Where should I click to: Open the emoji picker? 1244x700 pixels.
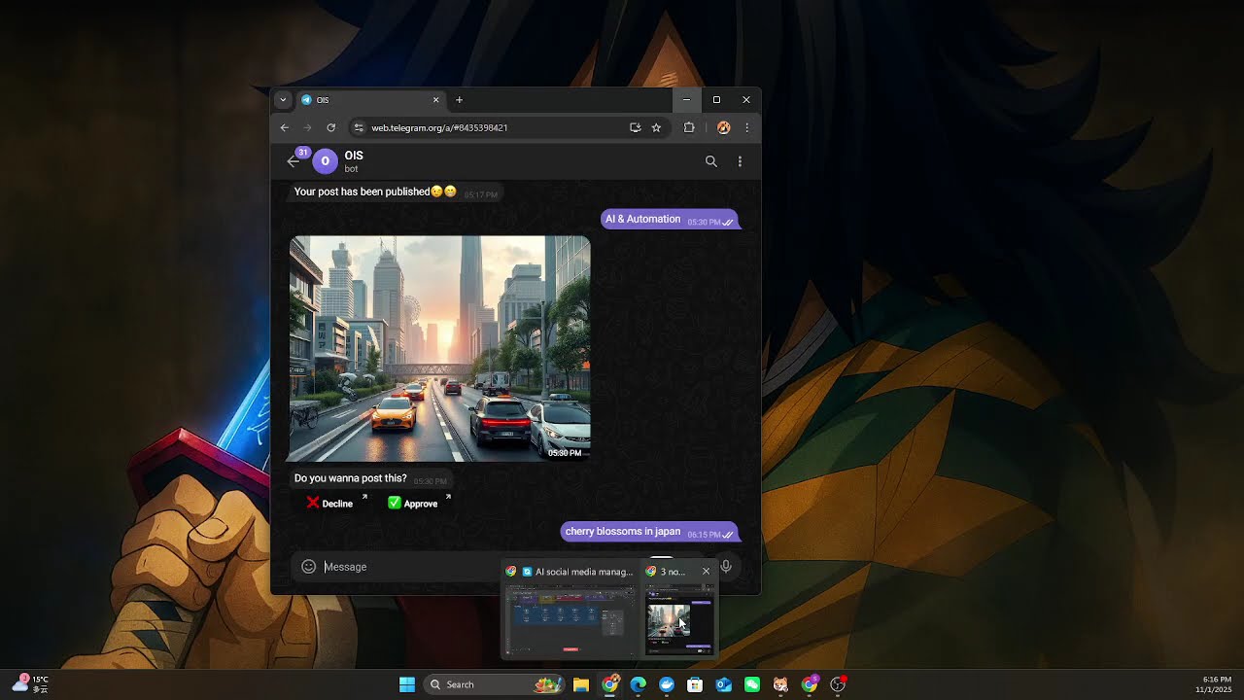point(308,567)
